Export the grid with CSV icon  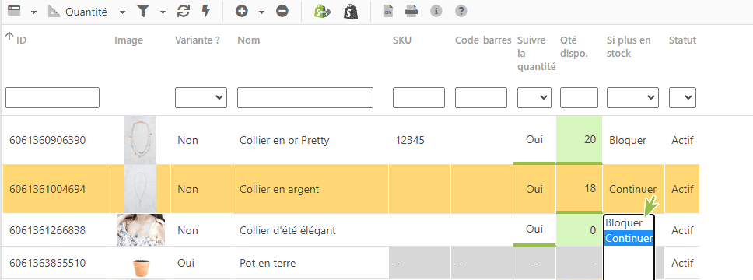click(x=388, y=11)
